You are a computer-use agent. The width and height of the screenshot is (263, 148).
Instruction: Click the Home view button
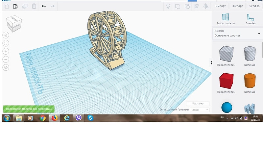tap(6, 35)
